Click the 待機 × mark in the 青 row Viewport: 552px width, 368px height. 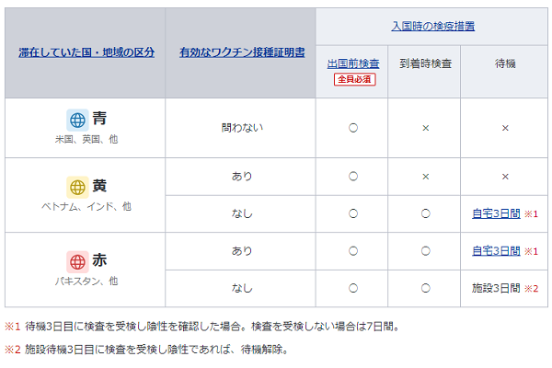(x=505, y=128)
